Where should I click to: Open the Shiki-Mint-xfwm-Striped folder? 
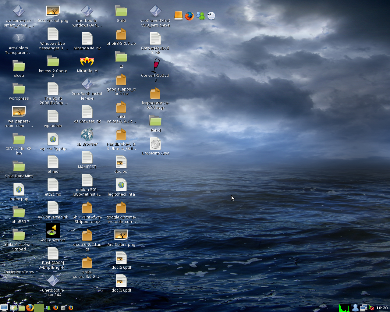[x=19, y=235]
